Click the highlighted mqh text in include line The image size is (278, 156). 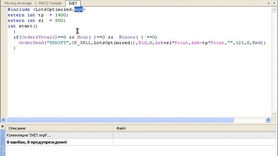(x=78, y=10)
